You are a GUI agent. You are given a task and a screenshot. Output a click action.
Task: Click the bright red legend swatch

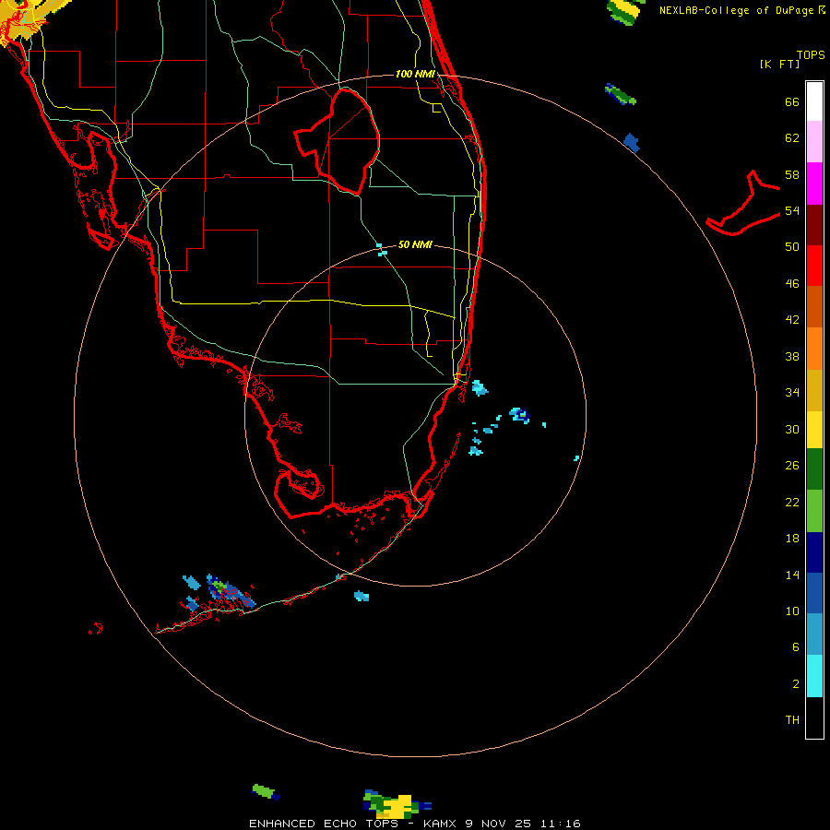pyautogui.click(x=814, y=266)
